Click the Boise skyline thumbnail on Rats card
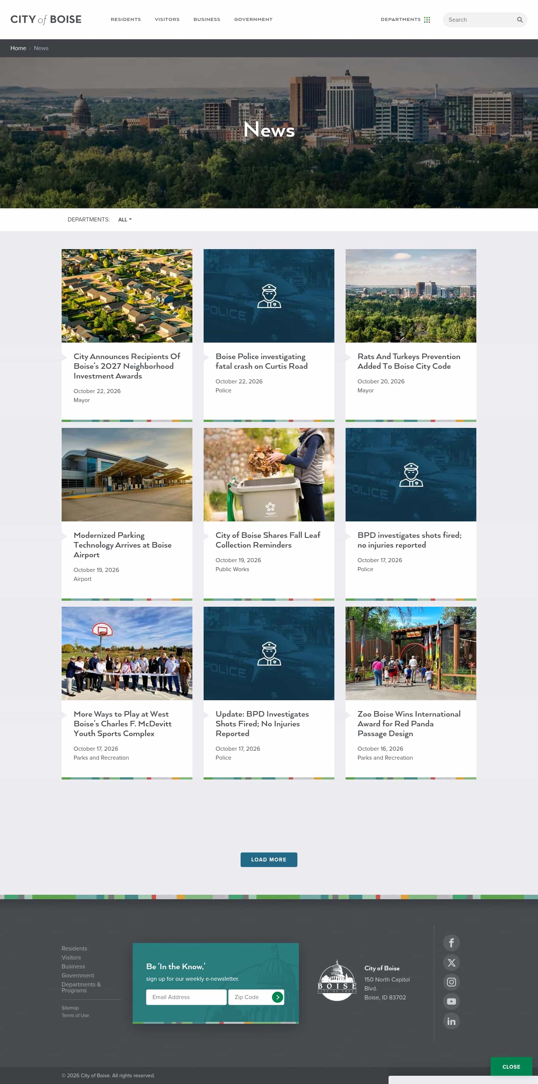This screenshot has width=538, height=1084. pos(411,296)
